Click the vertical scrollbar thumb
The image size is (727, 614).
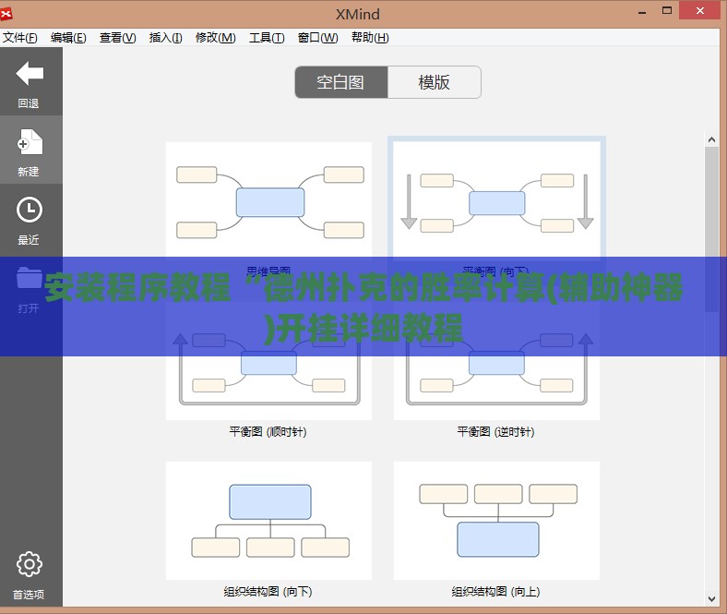tap(711, 230)
